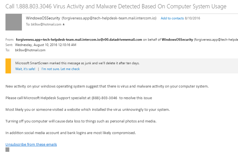Click the 8/10/2016 date beside Add to contacts
Screen dimensions: 238x159
(192, 18)
